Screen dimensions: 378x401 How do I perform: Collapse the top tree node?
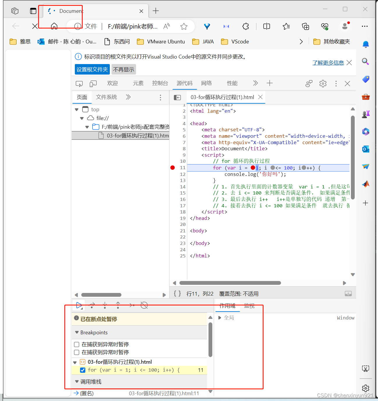(x=77, y=110)
